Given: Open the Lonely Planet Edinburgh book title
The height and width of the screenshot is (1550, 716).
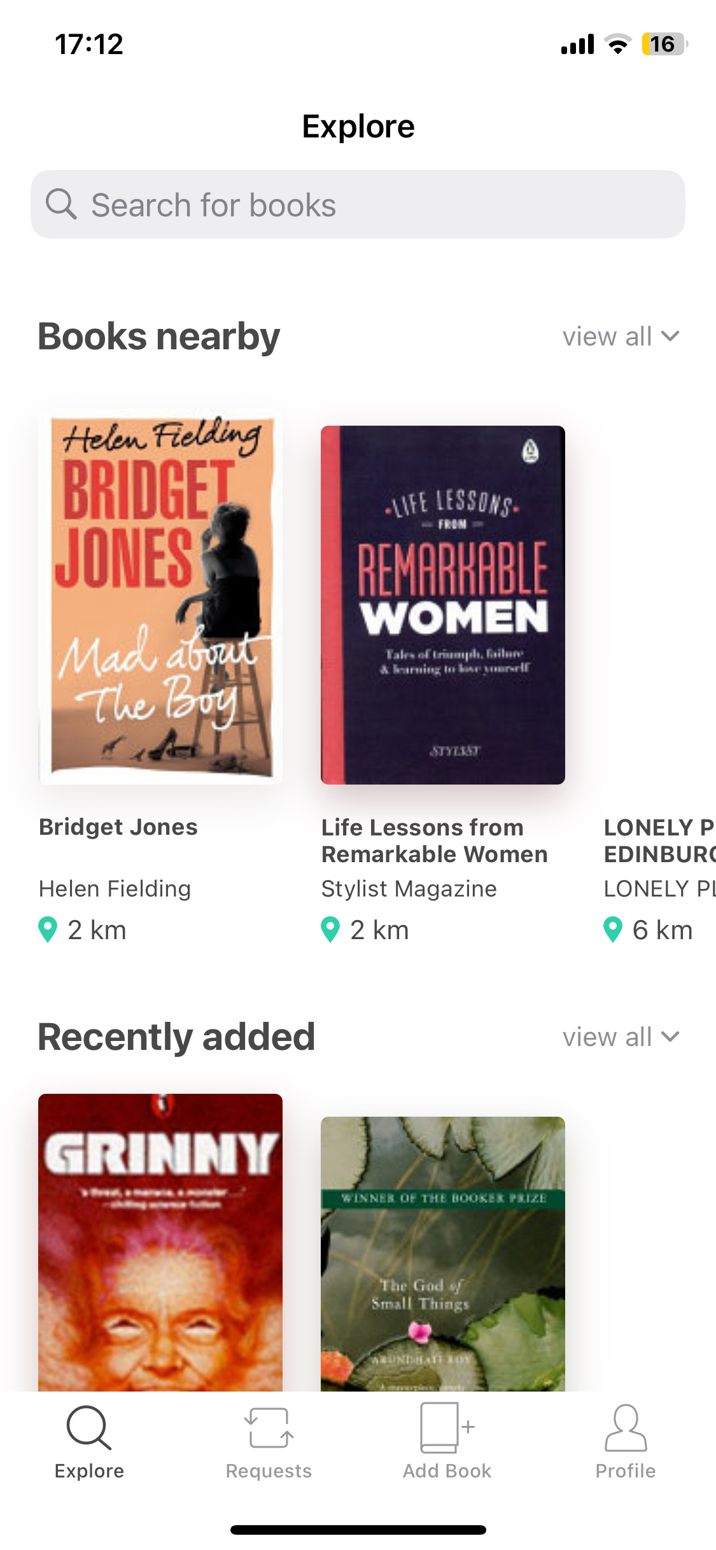Looking at the screenshot, I should click(659, 841).
